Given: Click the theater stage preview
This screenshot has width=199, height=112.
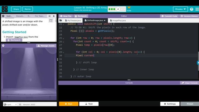Looking at the screenshot, I should pyautogui.click(x=29, y=74).
